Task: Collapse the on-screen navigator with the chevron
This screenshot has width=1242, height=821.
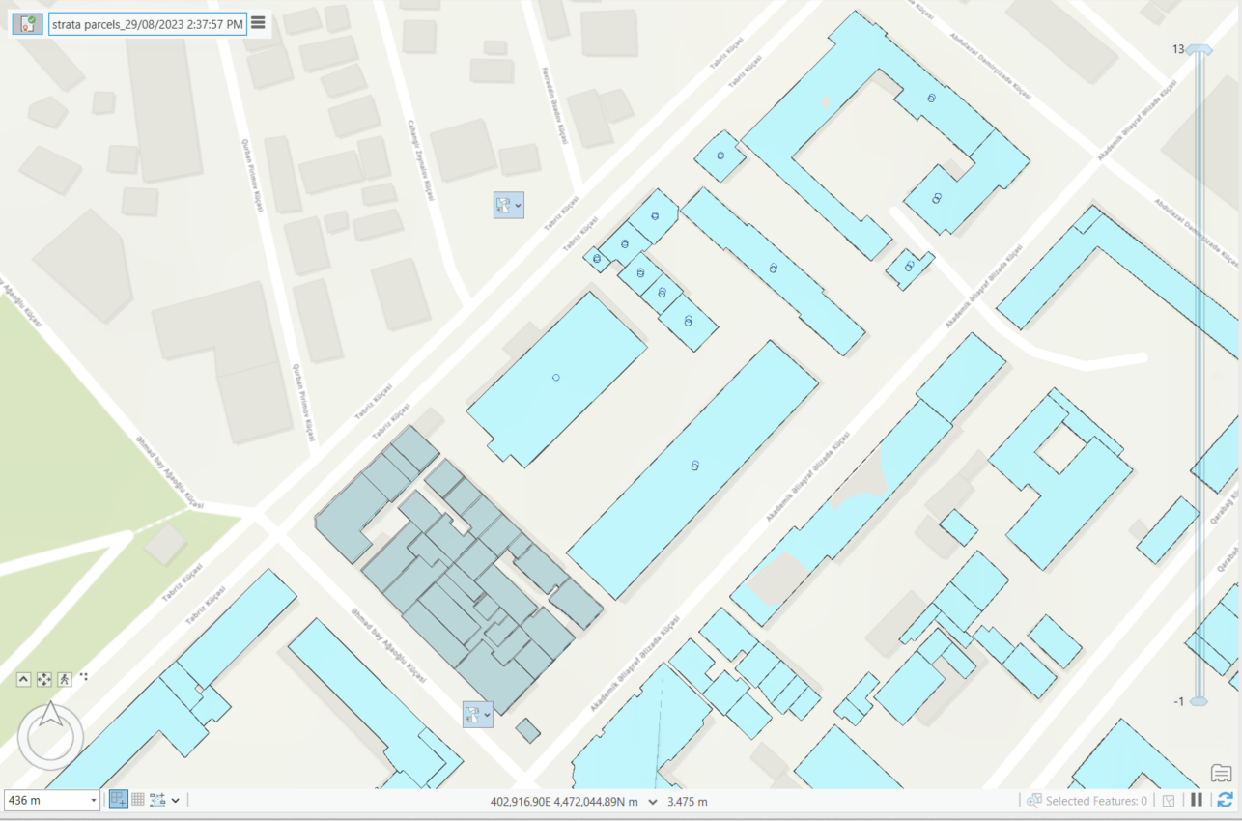Action: [23, 679]
